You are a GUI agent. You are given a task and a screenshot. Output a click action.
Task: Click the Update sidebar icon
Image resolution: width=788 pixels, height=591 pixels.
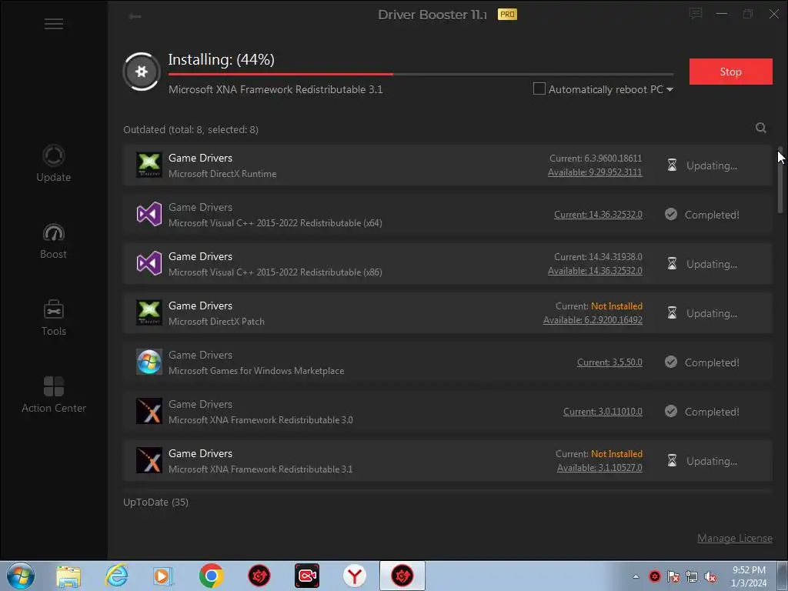pos(54,155)
